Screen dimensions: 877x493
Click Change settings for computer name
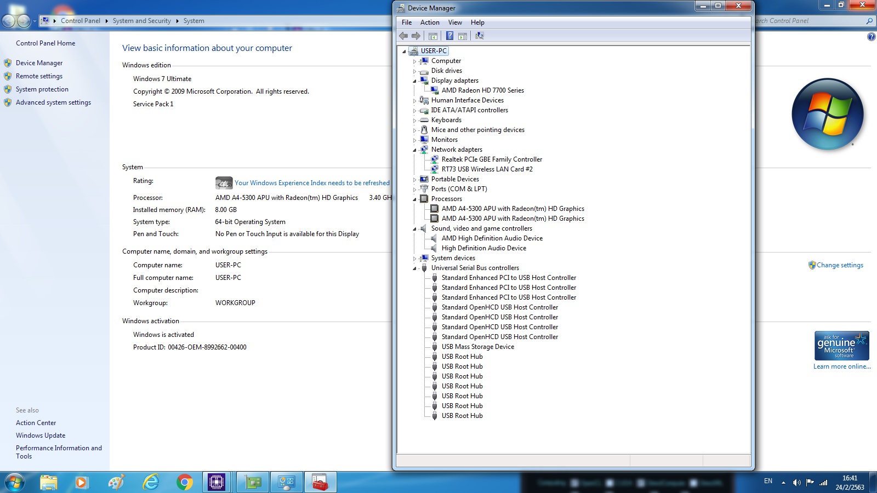tap(840, 265)
